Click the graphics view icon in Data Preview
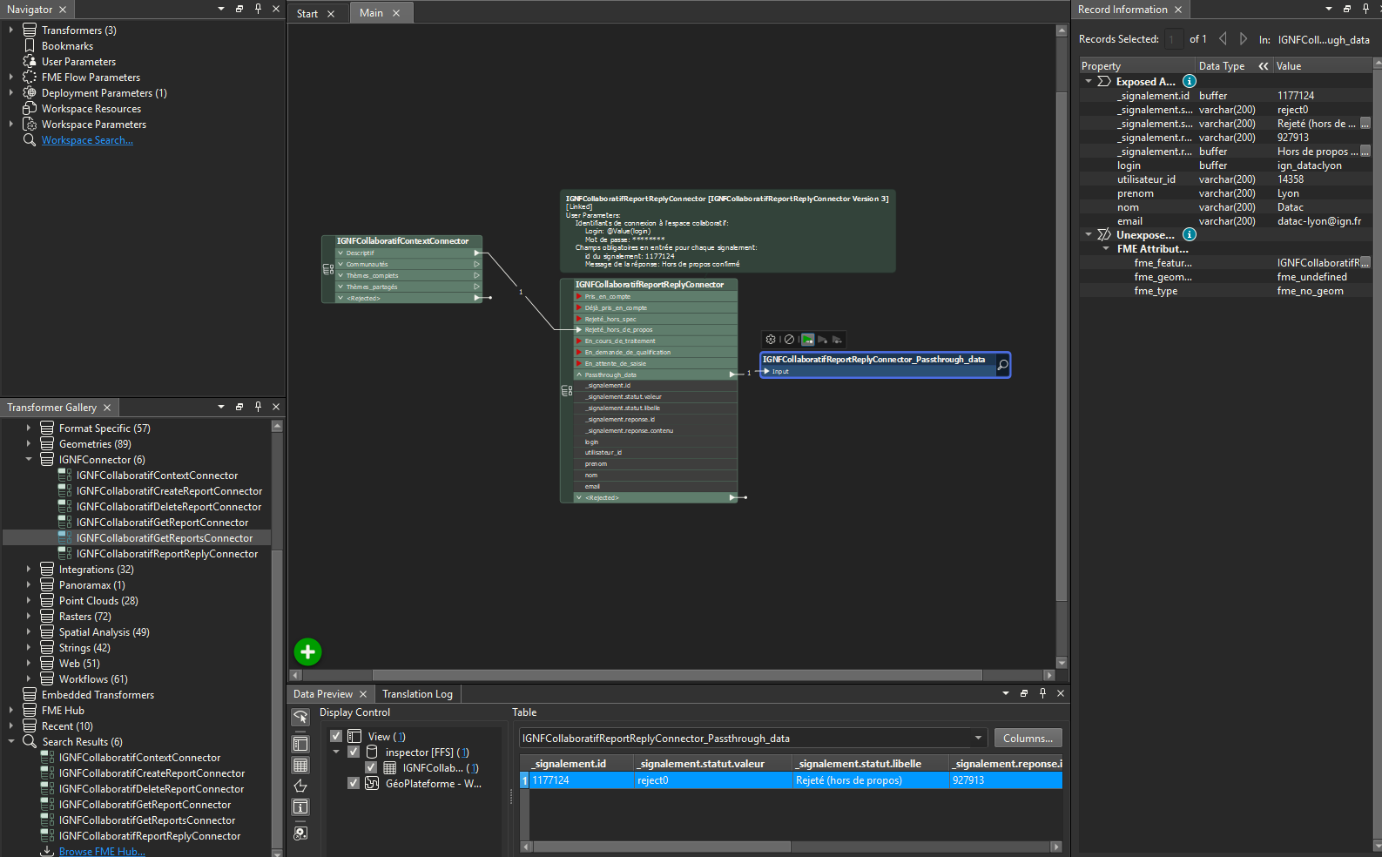Screen dimensions: 1382x857 point(300,786)
